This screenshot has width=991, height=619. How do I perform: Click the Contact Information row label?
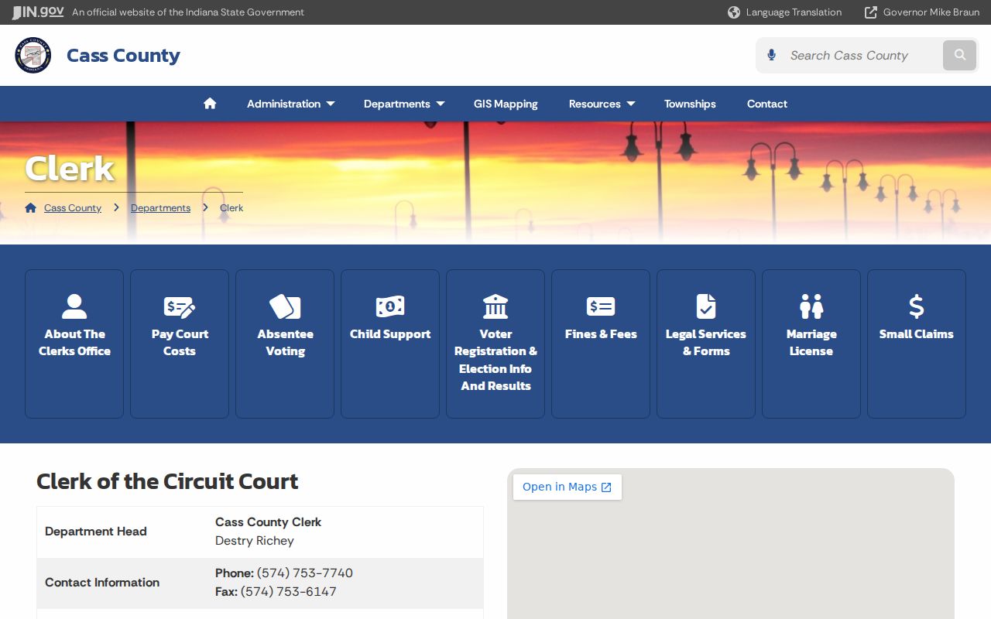pos(102,583)
